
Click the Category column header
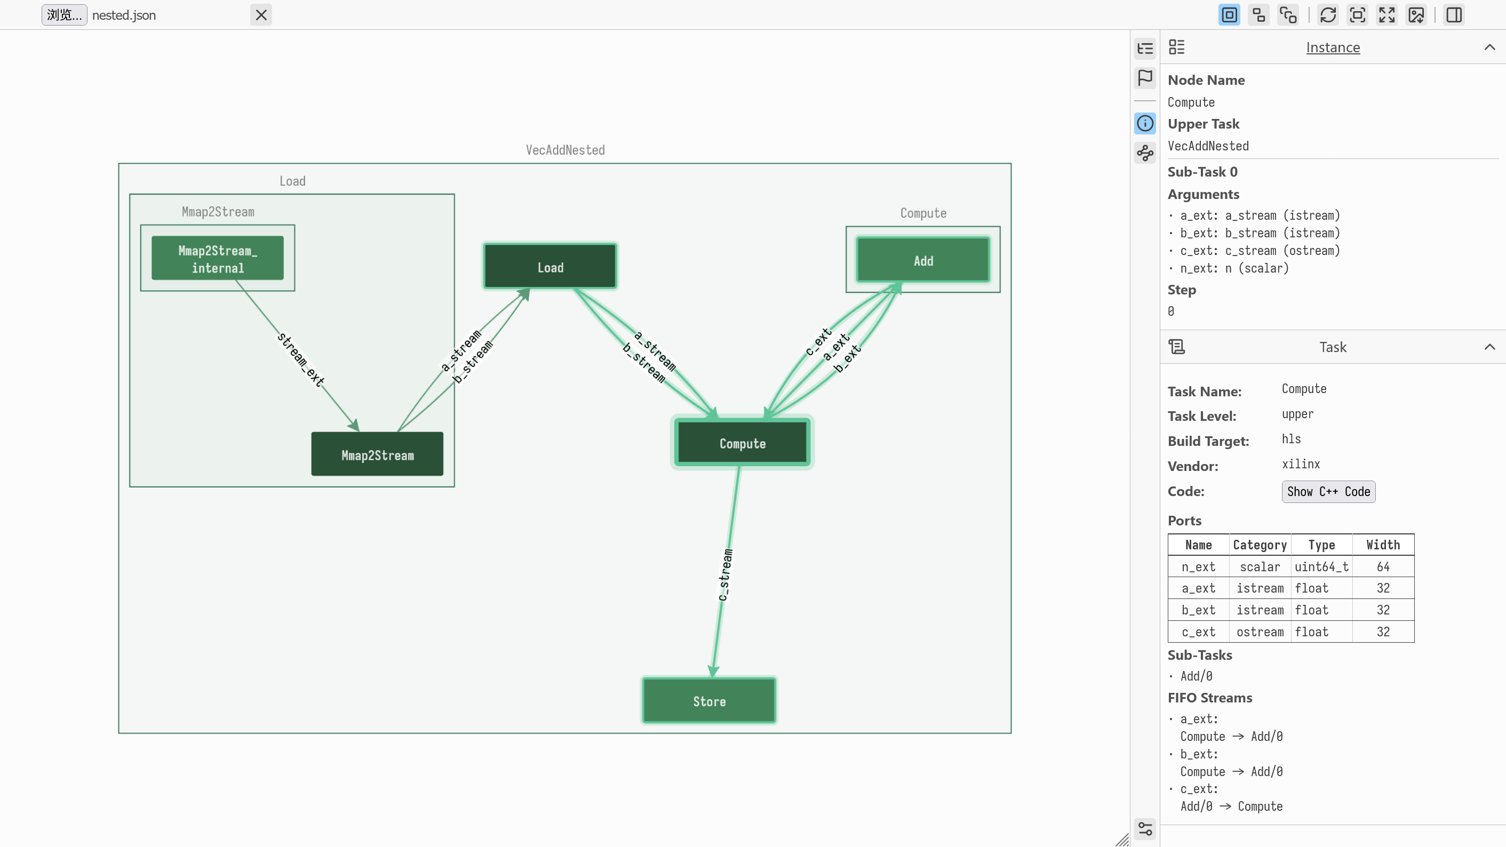pos(1260,545)
